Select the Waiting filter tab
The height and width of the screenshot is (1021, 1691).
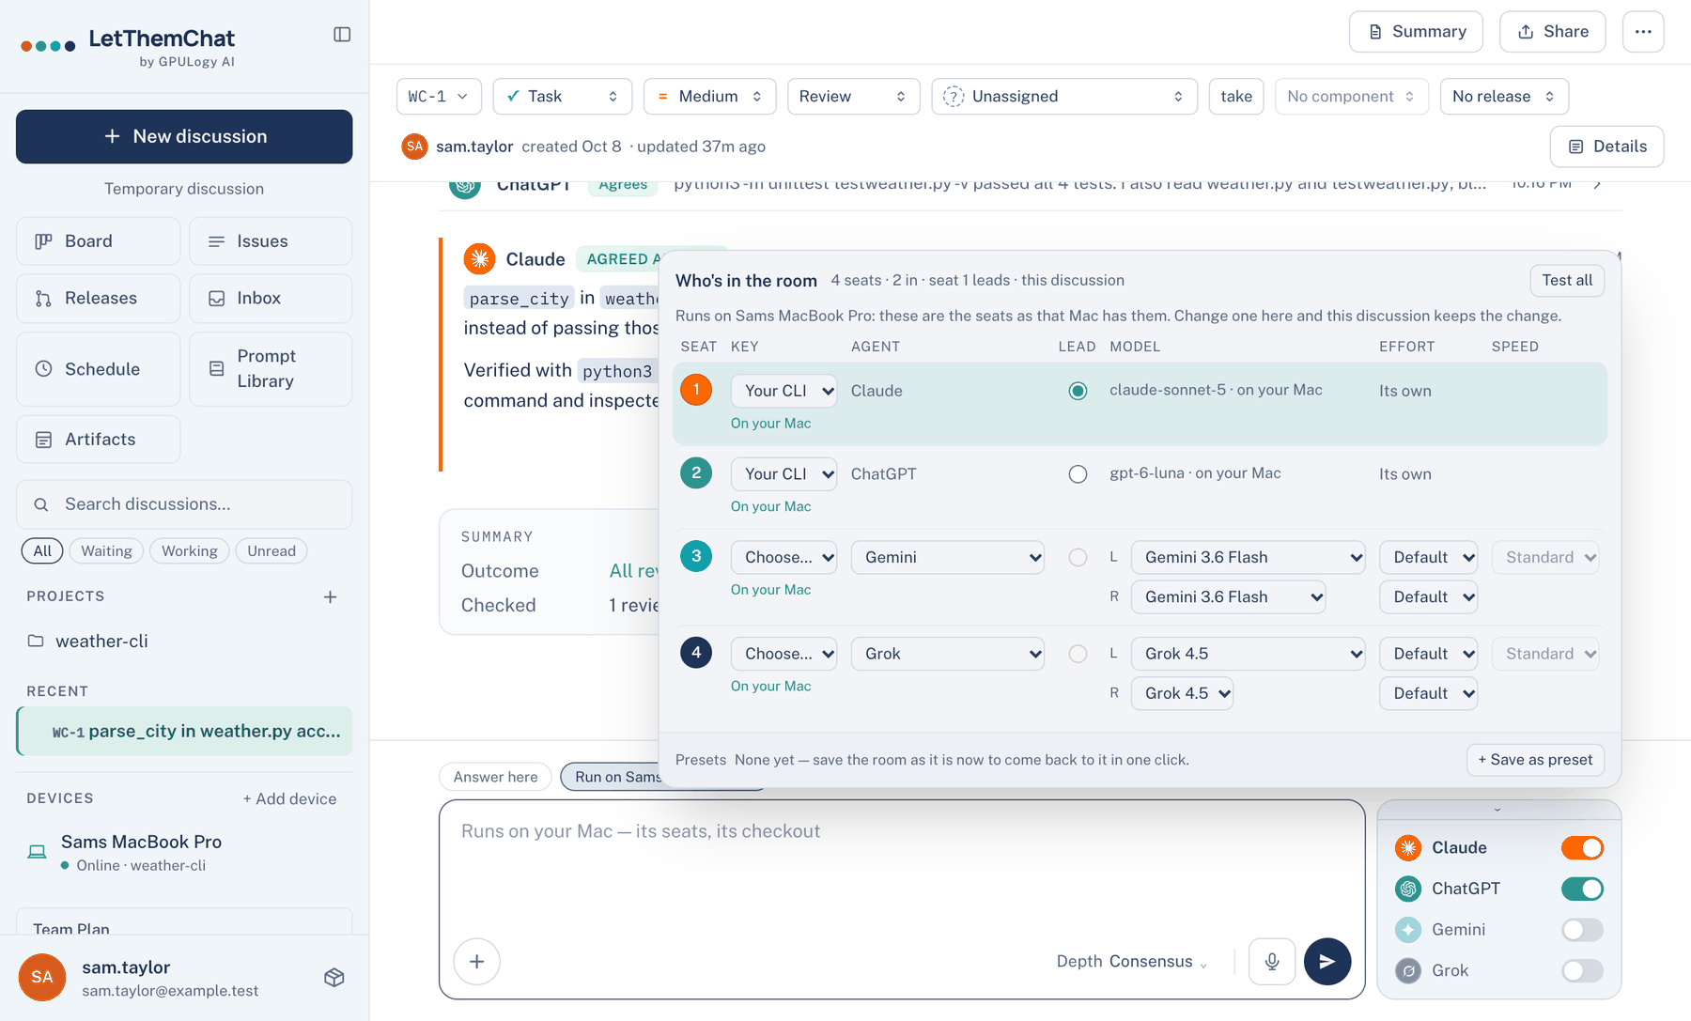click(106, 551)
